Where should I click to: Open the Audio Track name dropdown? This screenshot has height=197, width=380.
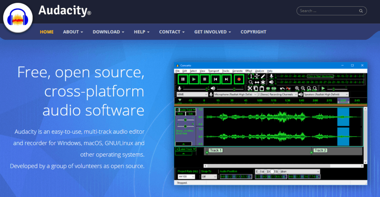187,110
